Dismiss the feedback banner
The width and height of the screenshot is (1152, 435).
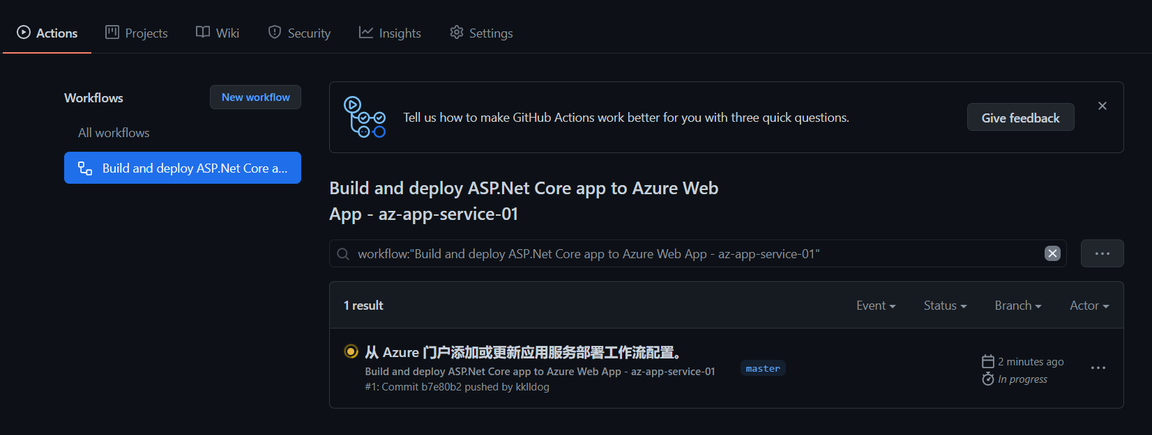pos(1102,106)
